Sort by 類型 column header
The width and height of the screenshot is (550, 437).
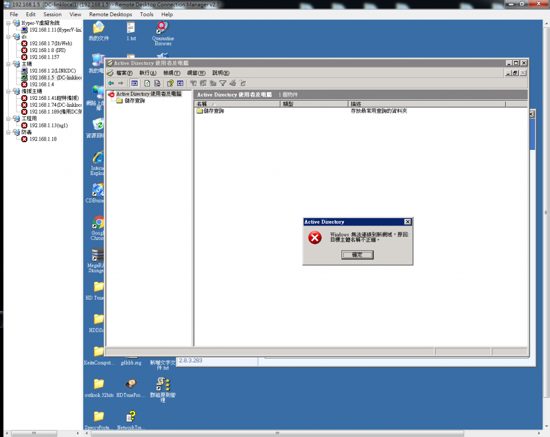tap(314, 104)
